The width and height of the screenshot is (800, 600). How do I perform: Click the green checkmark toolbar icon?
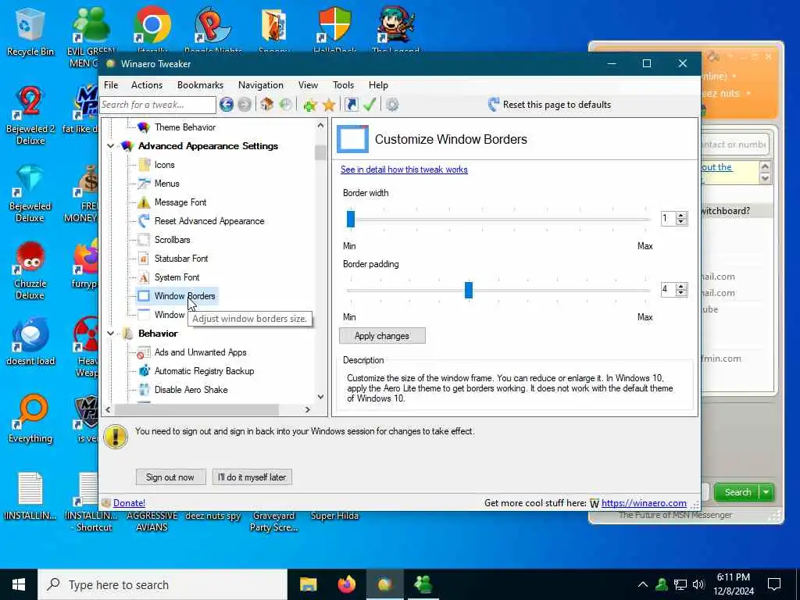pyautogui.click(x=370, y=105)
